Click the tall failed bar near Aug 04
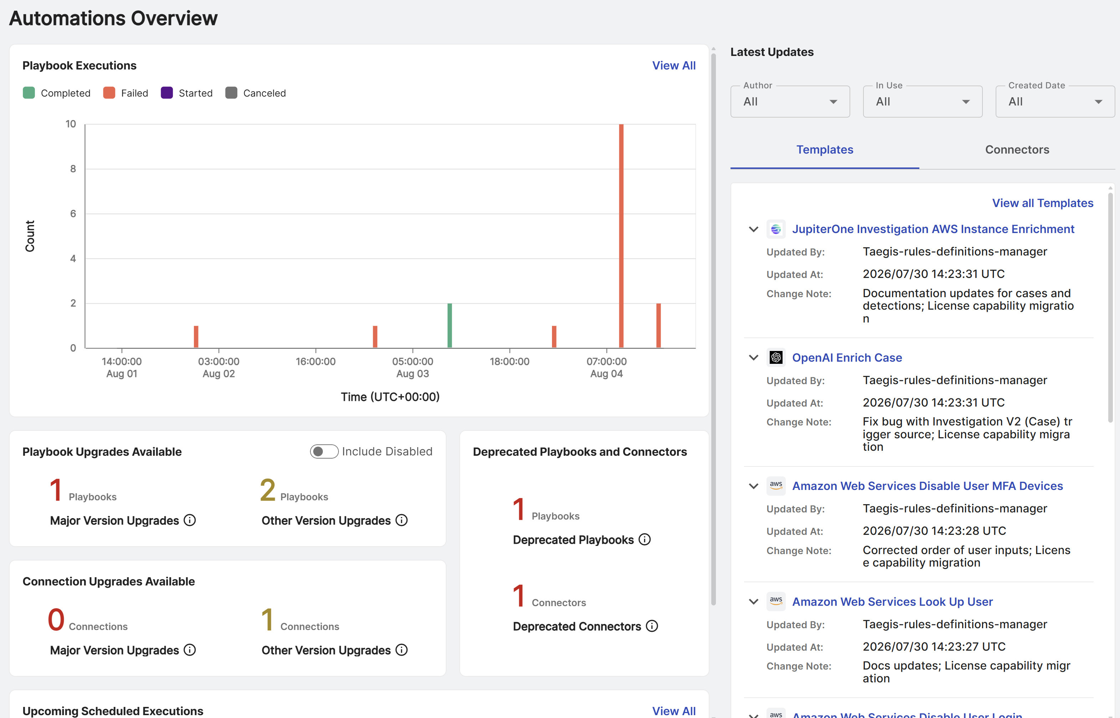The height and width of the screenshot is (718, 1120). click(x=621, y=236)
